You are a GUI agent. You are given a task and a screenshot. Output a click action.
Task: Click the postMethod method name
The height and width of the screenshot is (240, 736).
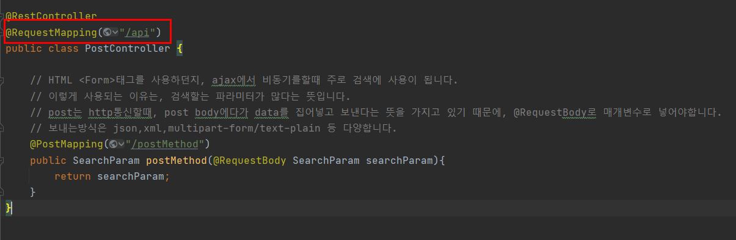(177, 161)
